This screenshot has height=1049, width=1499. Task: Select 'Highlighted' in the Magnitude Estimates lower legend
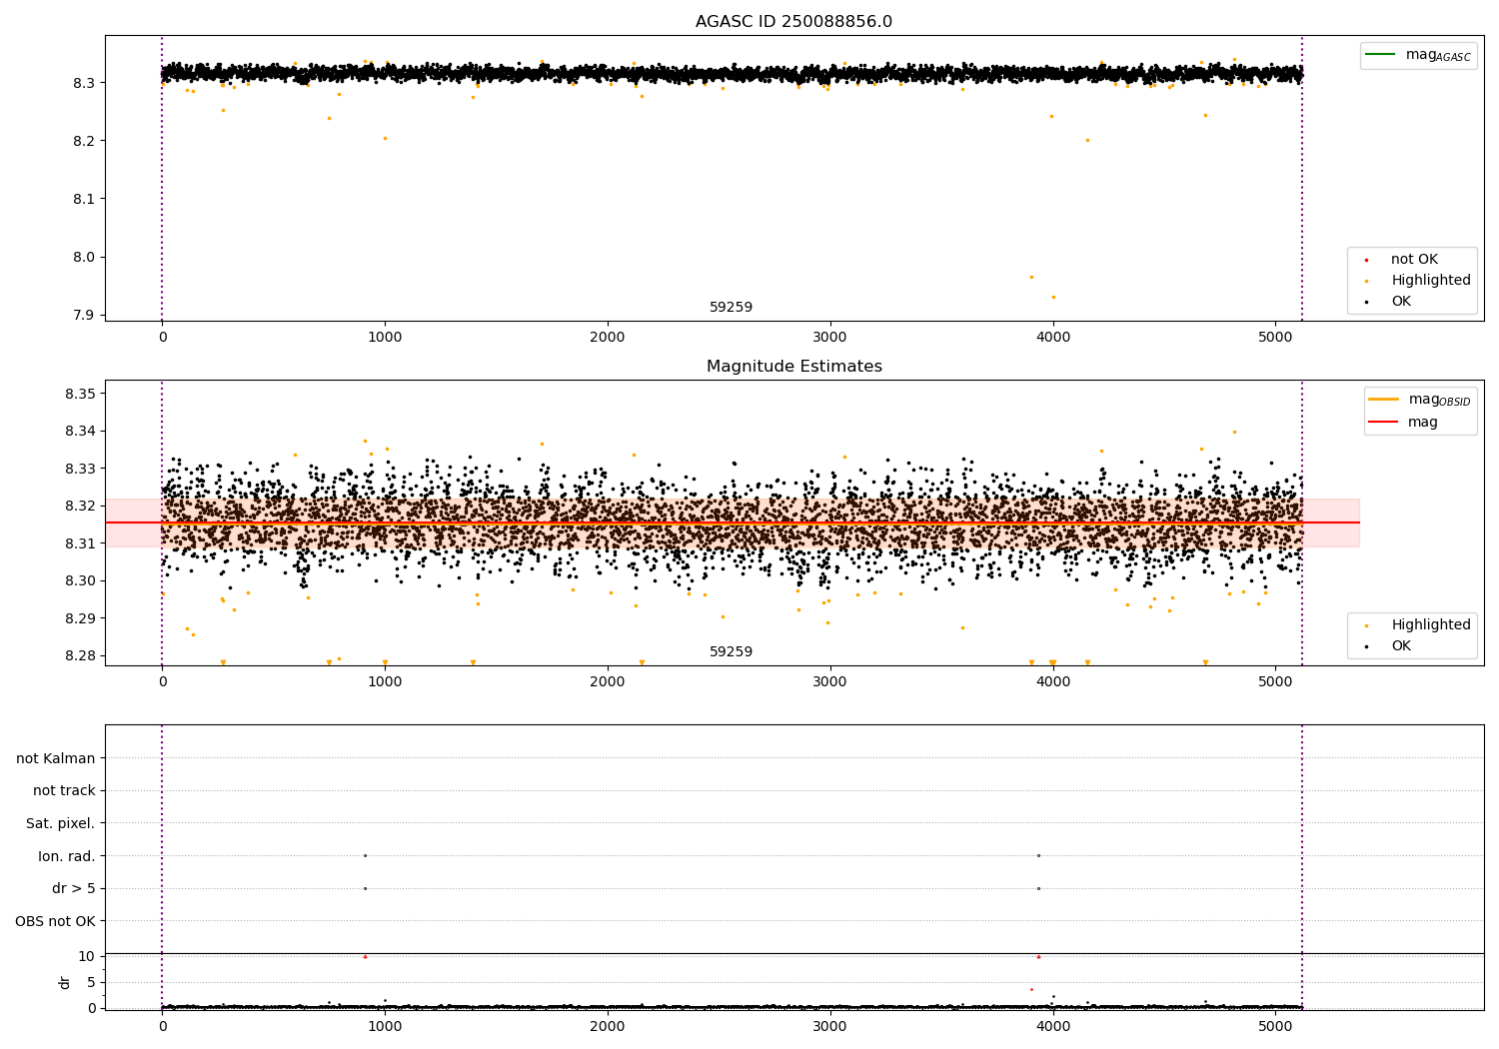coord(1430,625)
